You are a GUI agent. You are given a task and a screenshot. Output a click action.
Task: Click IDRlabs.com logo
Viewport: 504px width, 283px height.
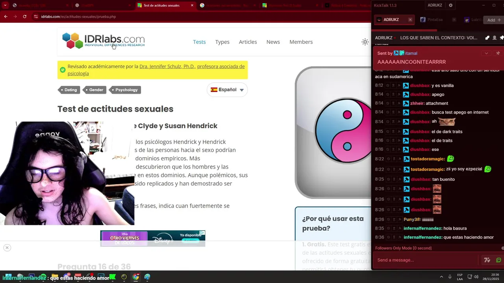pyautogui.click(x=103, y=40)
